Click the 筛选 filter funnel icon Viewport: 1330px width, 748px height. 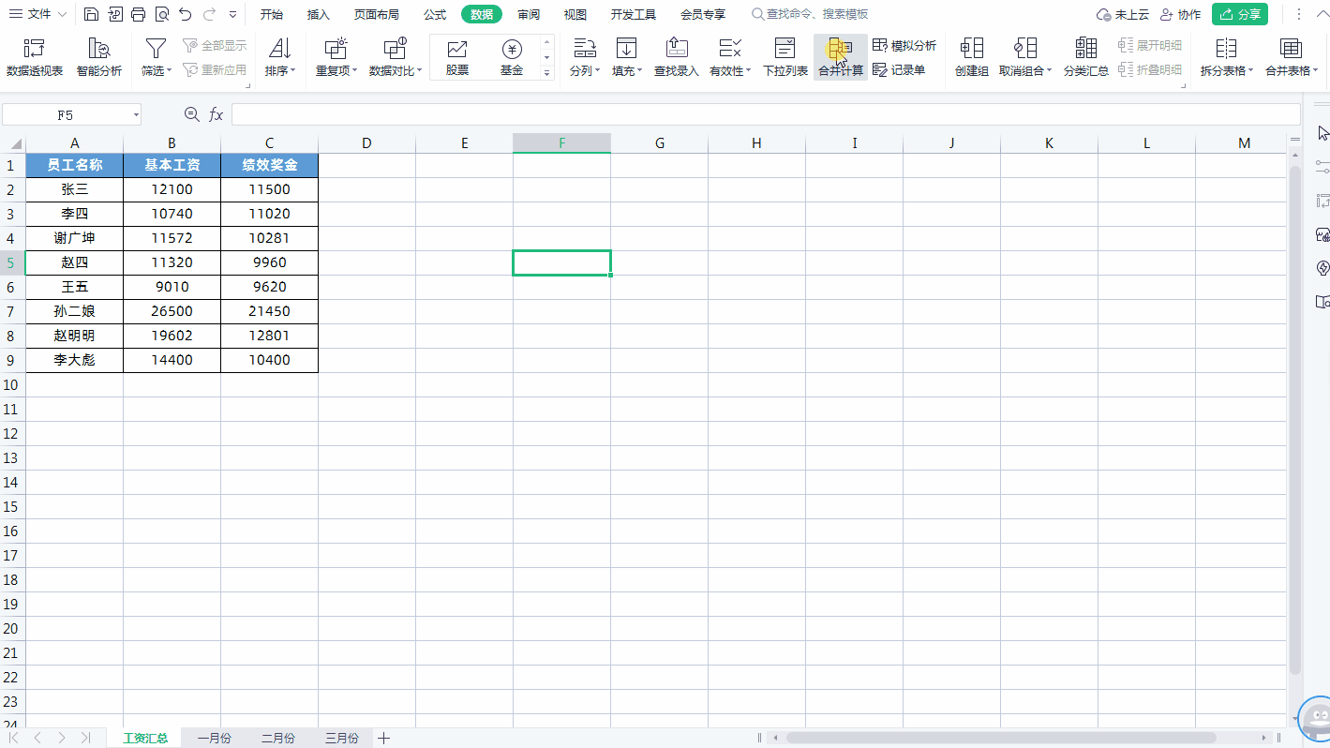point(156,48)
